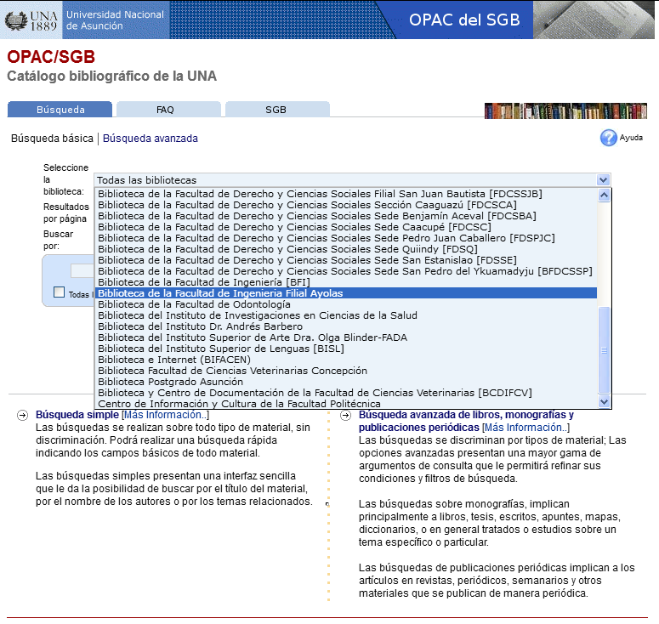This screenshot has height=624, width=659.
Task: Click the library list scrollbar thumb
Action: coord(604,350)
